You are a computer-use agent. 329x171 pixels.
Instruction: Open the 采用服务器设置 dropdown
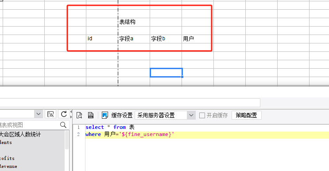[x=165, y=115]
